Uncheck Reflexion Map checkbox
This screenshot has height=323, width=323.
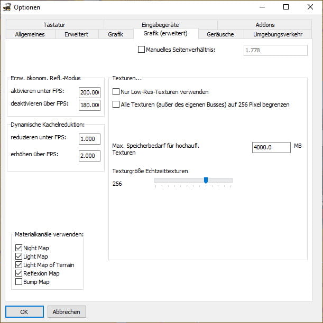click(19, 273)
